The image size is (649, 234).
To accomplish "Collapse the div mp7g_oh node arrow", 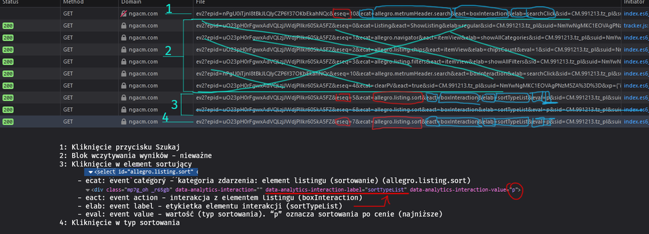I will 88,190.
